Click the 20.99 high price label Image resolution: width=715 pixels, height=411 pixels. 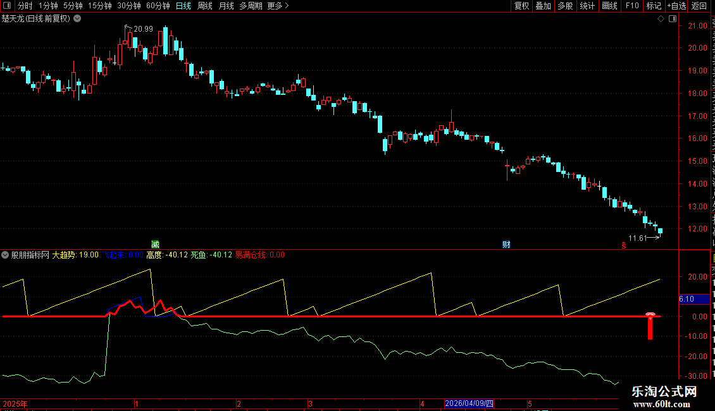point(144,29)
